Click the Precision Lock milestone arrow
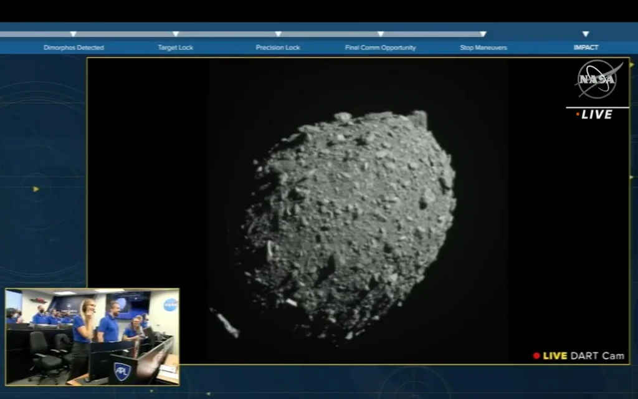 click(278, 34)
